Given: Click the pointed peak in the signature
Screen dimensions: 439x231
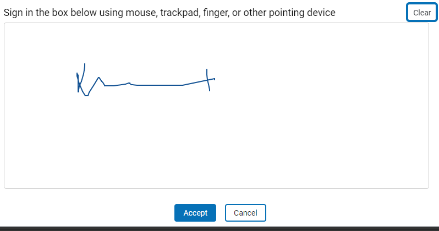Looking at the screenshot, I should [98, 78].
